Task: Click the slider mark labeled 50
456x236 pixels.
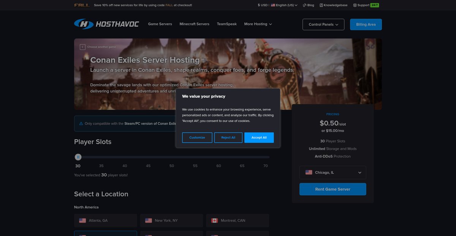Action: click(172, 166)
